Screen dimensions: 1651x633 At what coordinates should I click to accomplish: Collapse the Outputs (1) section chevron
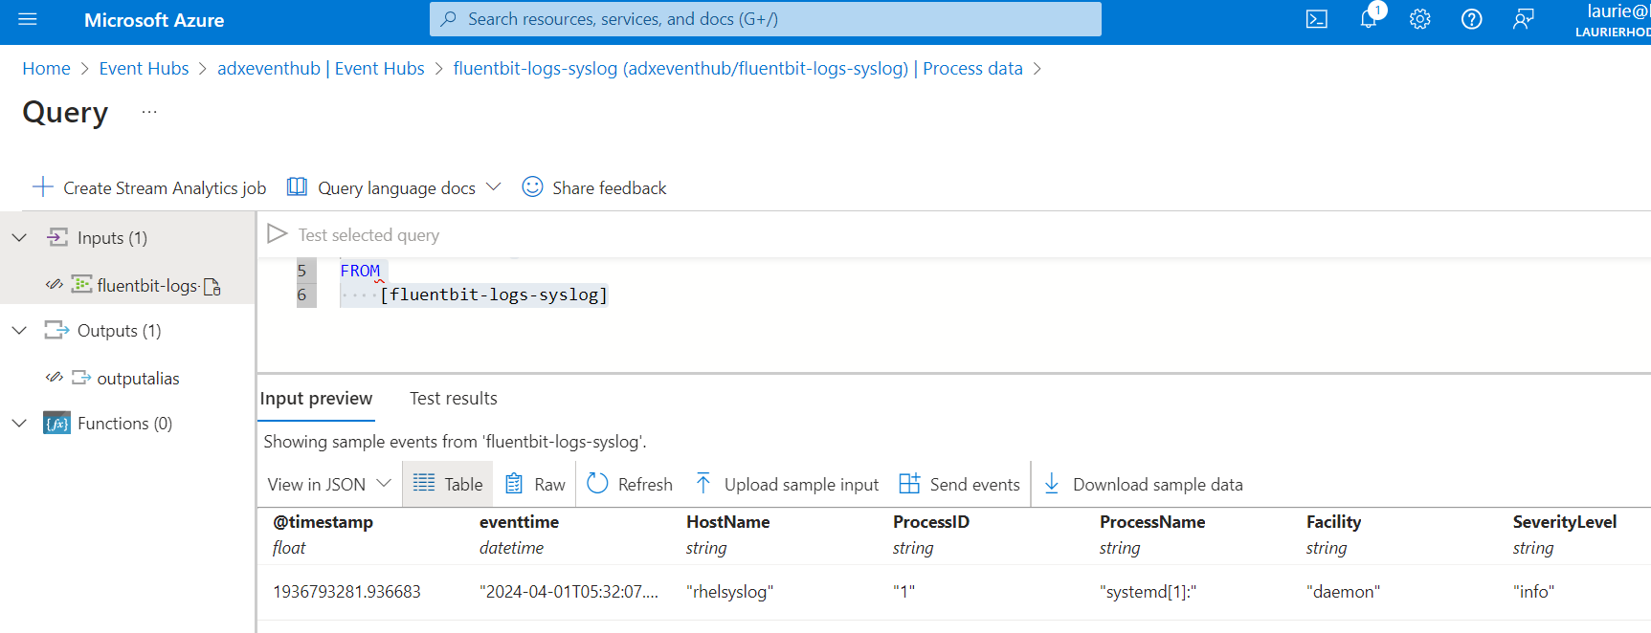[19, 330]
